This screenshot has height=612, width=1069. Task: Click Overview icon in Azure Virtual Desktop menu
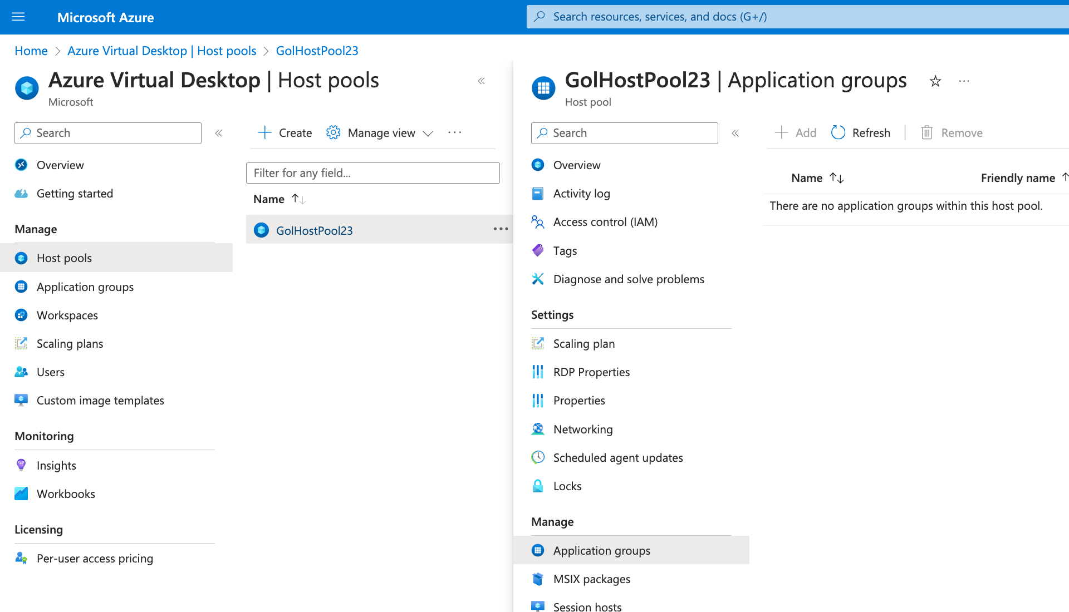21,165
